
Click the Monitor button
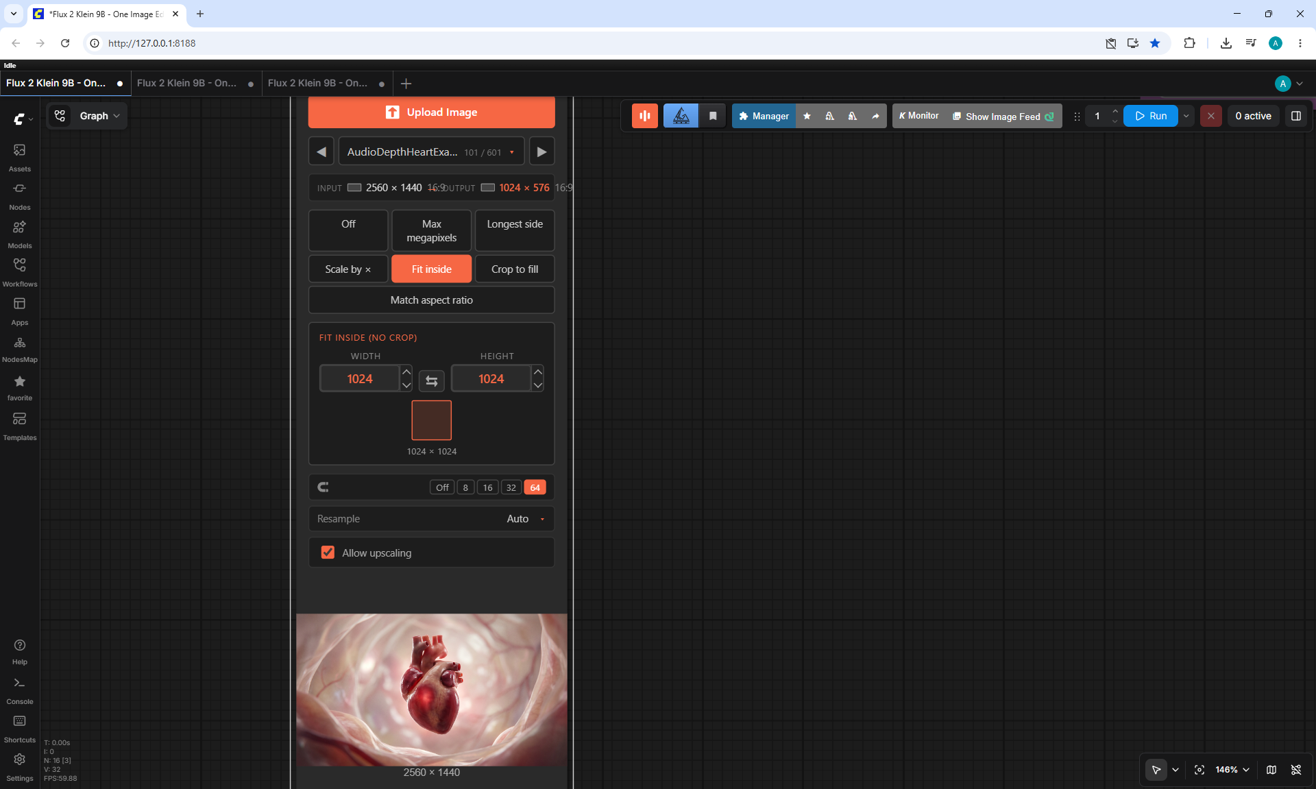[918, 116]
